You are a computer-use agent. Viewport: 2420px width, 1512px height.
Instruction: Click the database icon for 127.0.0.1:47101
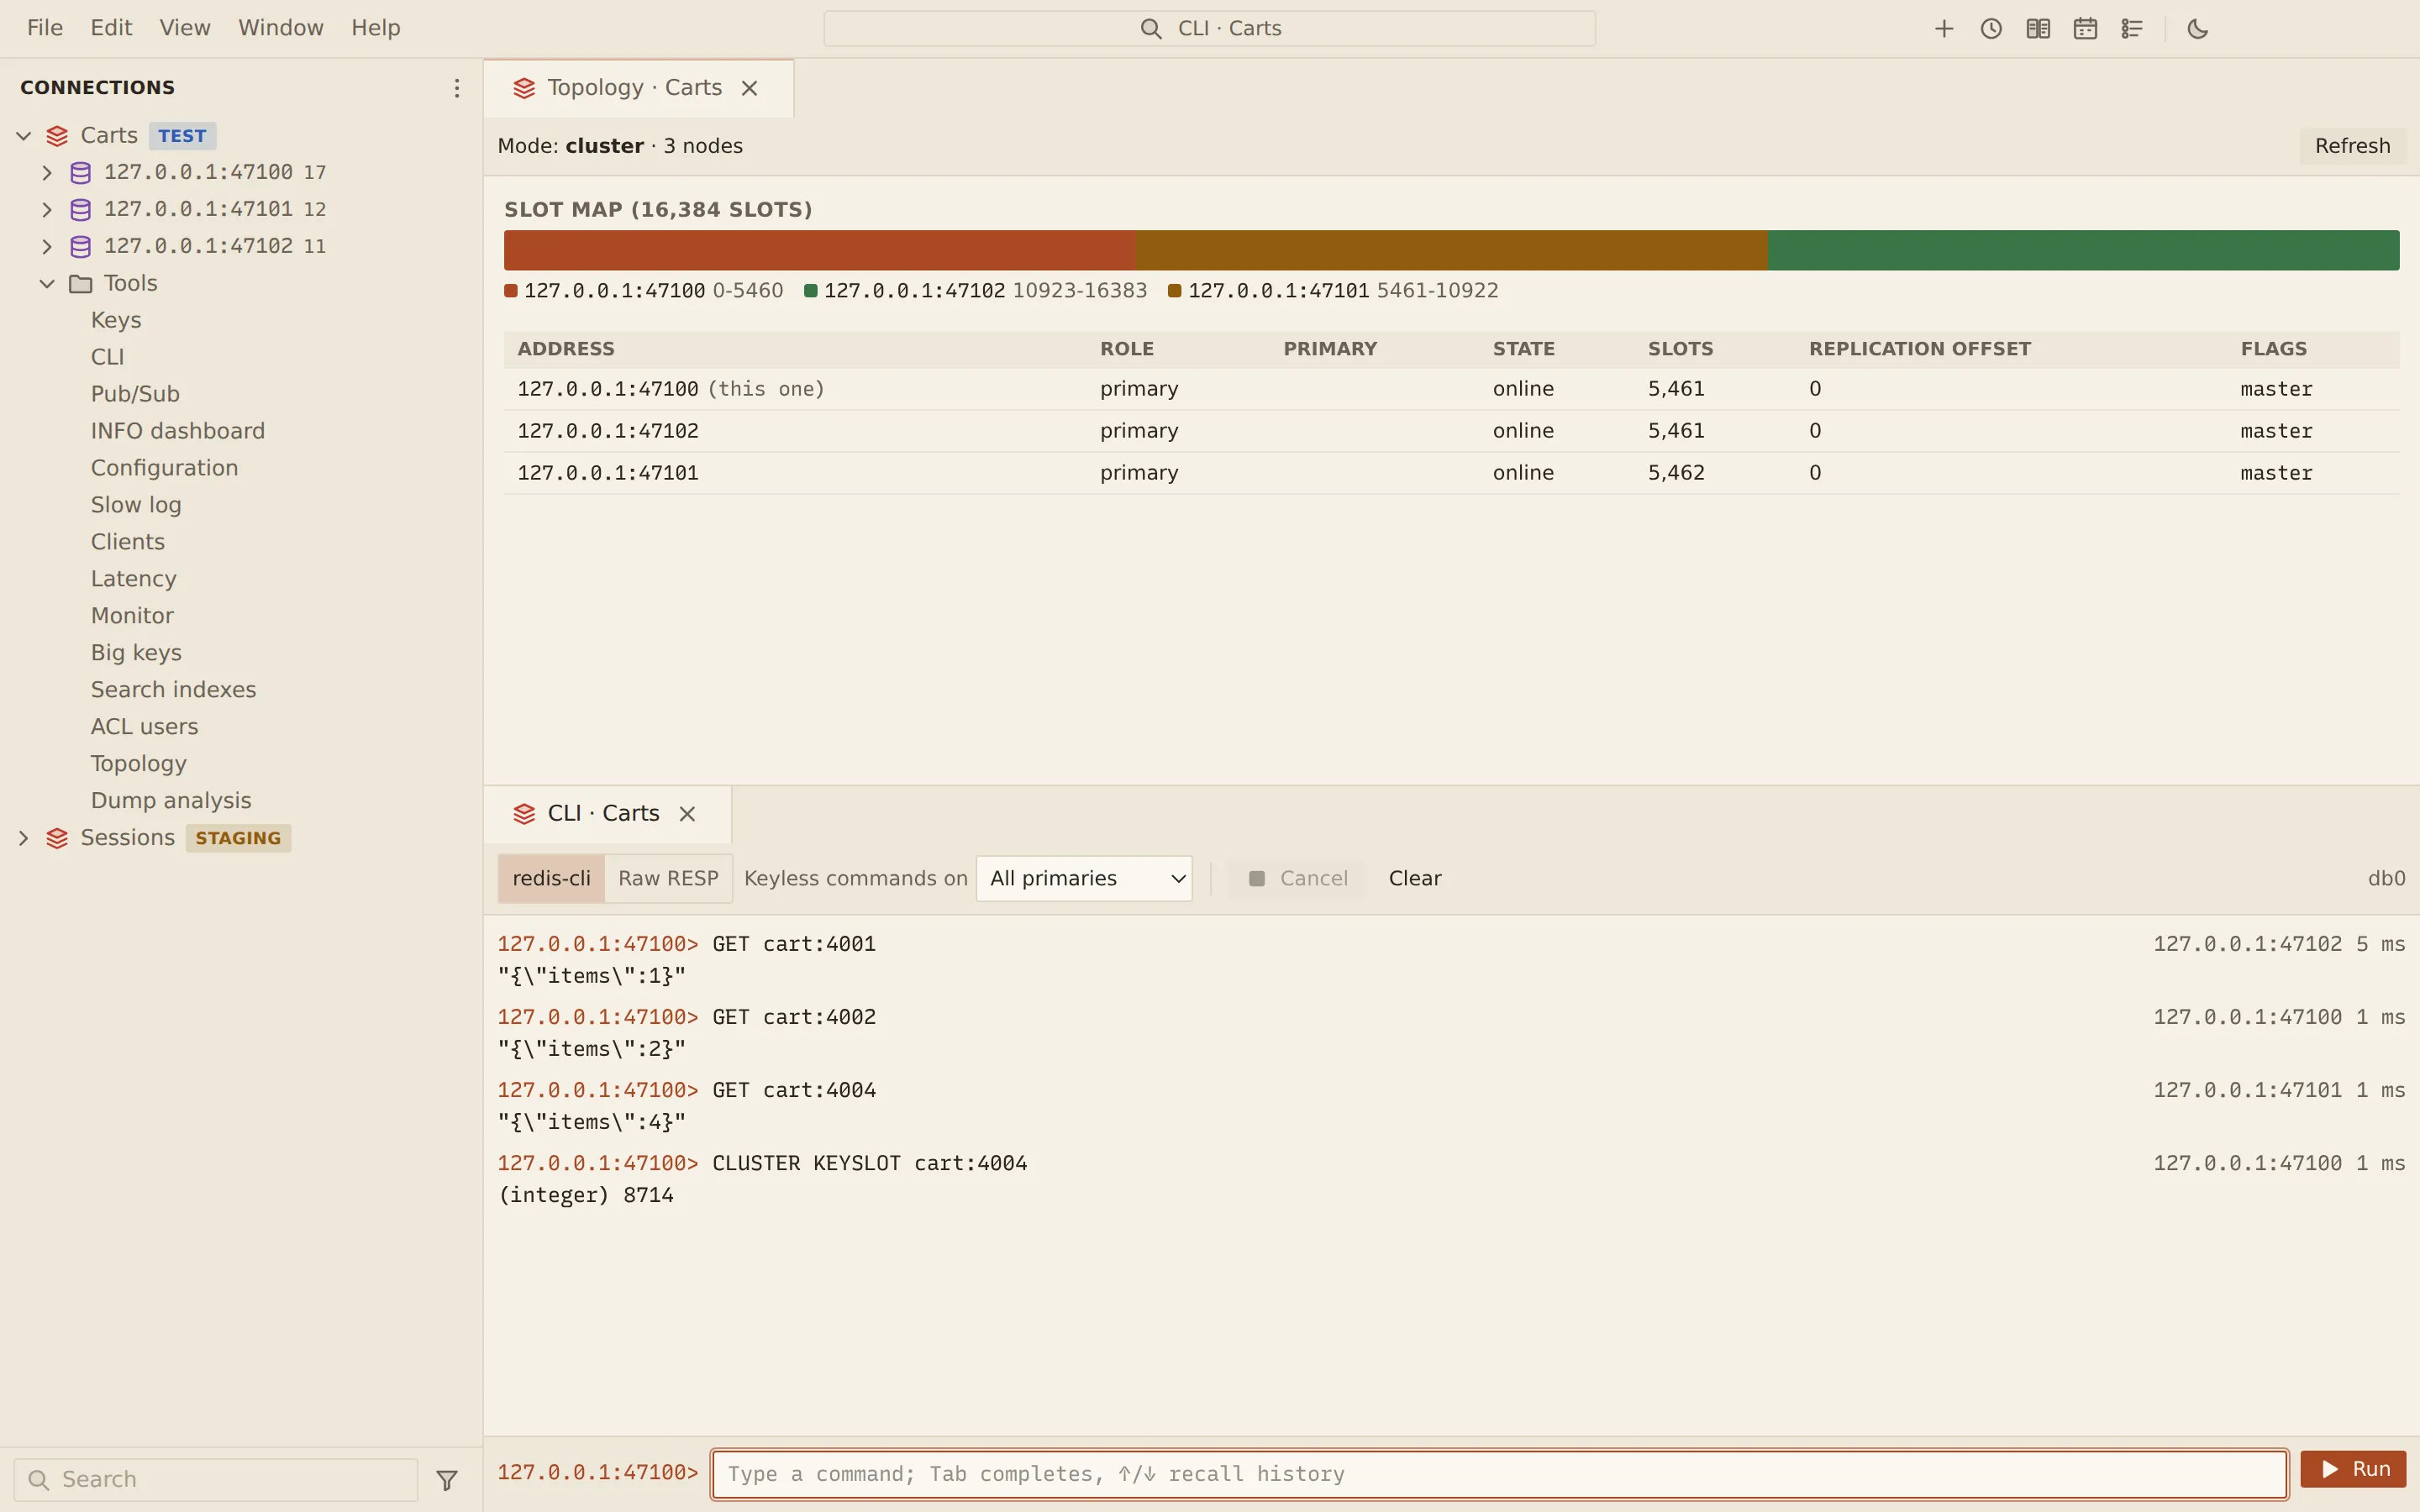point(81,210)
